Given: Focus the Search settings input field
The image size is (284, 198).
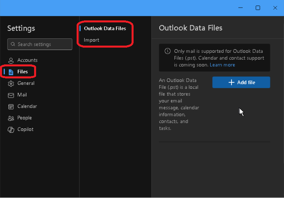Looking at the screenshot, I should click(x=40, y=44).
